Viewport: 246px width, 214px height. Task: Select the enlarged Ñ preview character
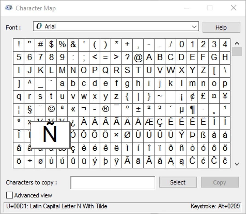pyautogui.click(x=50, y=135)
